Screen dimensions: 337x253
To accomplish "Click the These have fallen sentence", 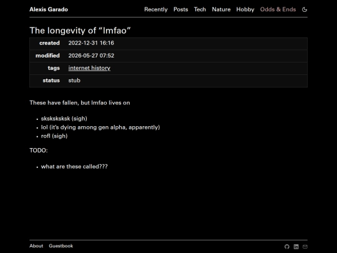I will click(x=79, y=103).
